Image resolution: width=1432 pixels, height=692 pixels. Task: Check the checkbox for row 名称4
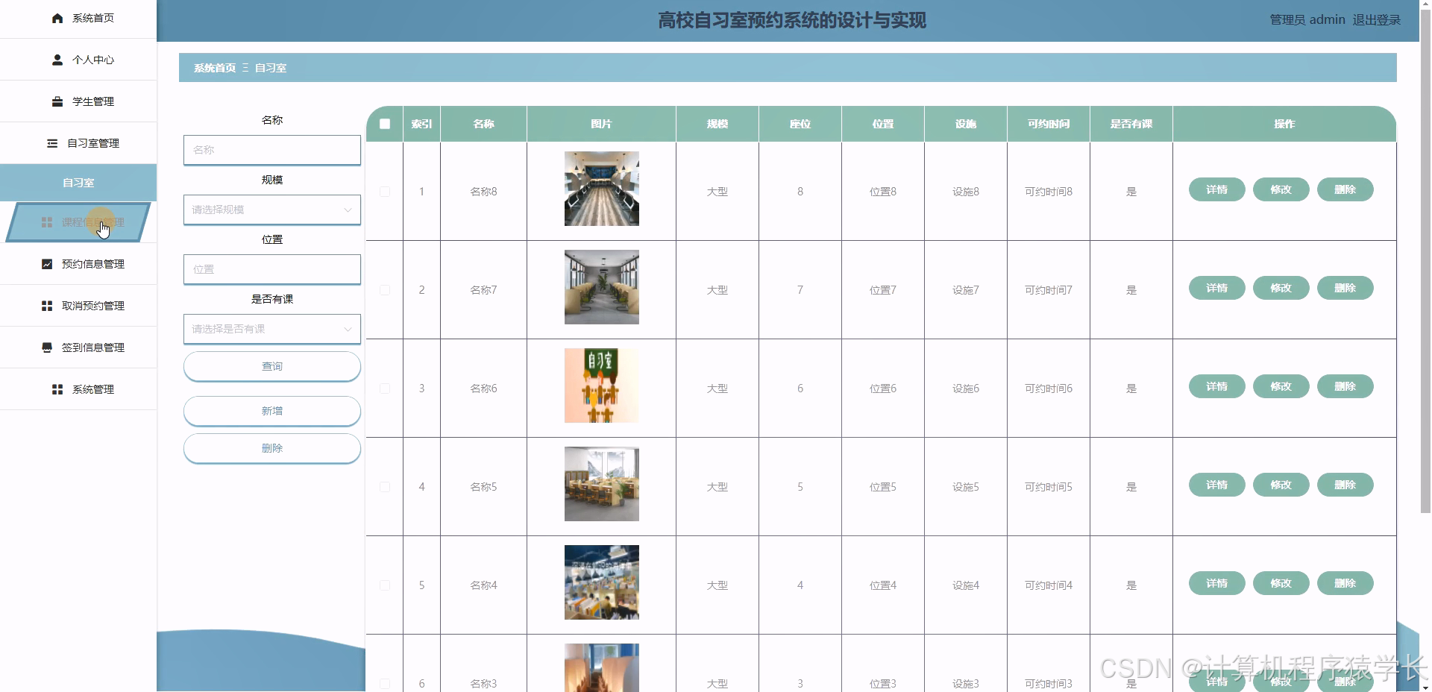pos(385,585)
